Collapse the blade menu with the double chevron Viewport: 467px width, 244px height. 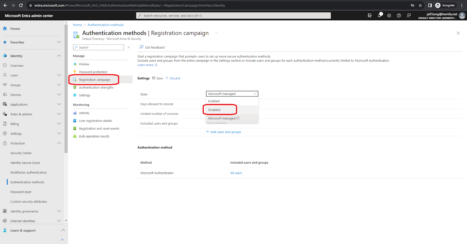[129, 47]
